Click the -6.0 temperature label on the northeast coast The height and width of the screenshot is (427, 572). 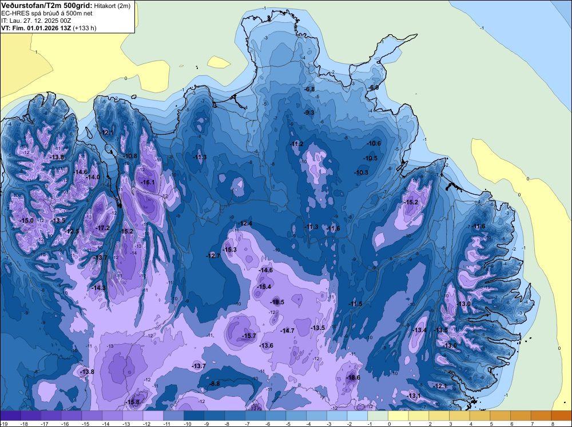click(374, 87)
